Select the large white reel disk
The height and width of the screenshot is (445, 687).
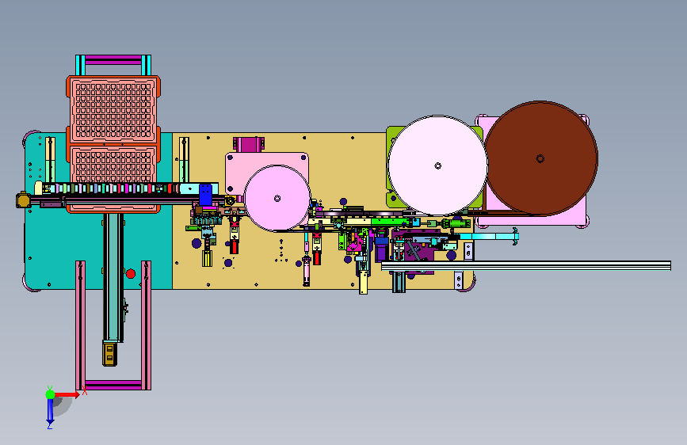[437, 165]
